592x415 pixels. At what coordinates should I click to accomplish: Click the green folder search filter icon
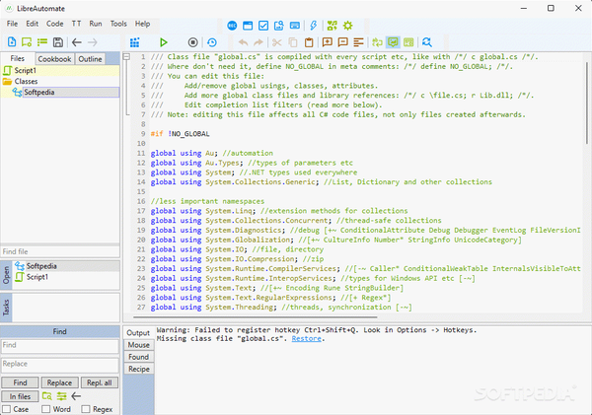47,396
